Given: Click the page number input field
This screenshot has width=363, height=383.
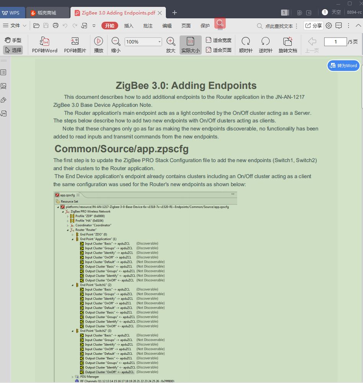Looking at the screenshot, I should pyautogui.click(x=335, y=42).
